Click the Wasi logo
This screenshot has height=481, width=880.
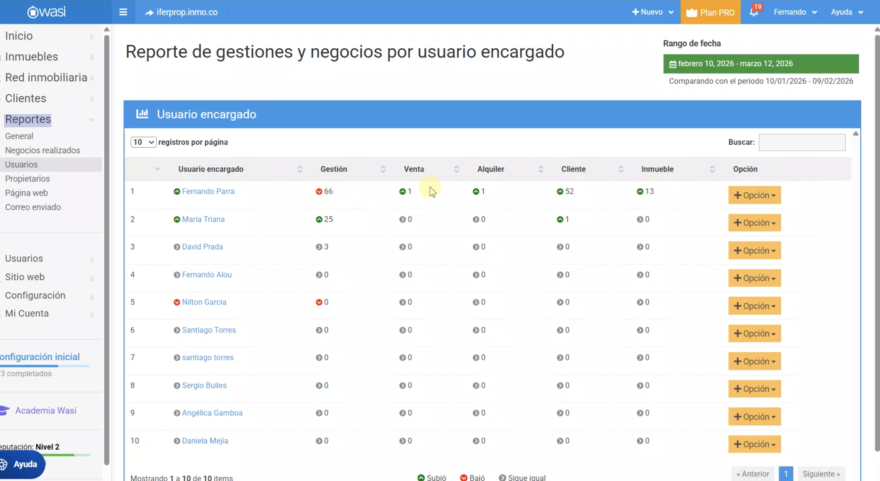coord(47,12)
